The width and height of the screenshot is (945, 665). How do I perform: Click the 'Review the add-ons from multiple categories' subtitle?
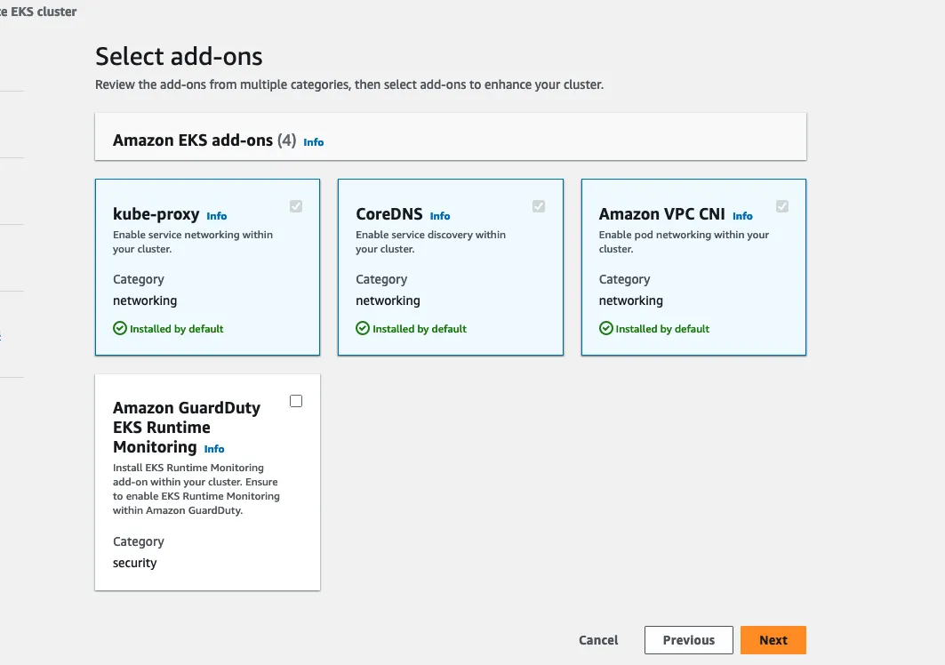pyautogui.click(x=349, y=85)
